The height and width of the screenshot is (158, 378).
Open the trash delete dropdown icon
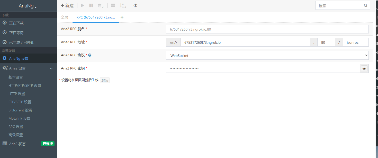[101, 5]
